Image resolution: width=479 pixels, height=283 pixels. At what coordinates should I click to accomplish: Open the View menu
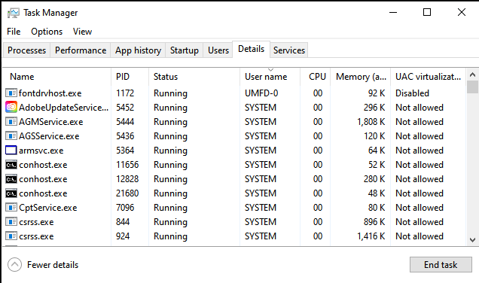coord(83,32)
